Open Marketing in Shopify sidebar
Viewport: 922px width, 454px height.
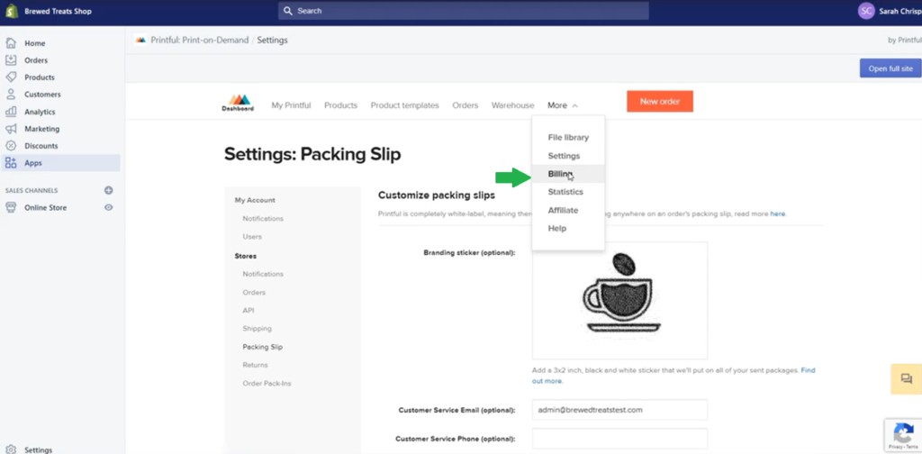(x=41, y=129)
